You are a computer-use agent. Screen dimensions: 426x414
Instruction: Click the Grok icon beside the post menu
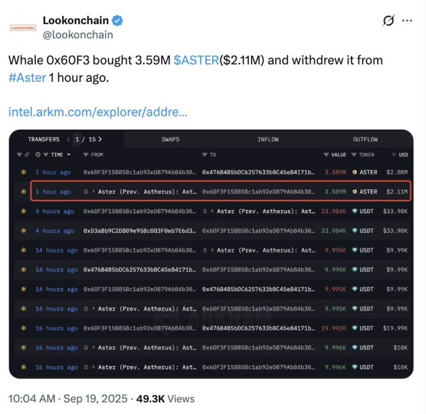[x=388, y=21]
